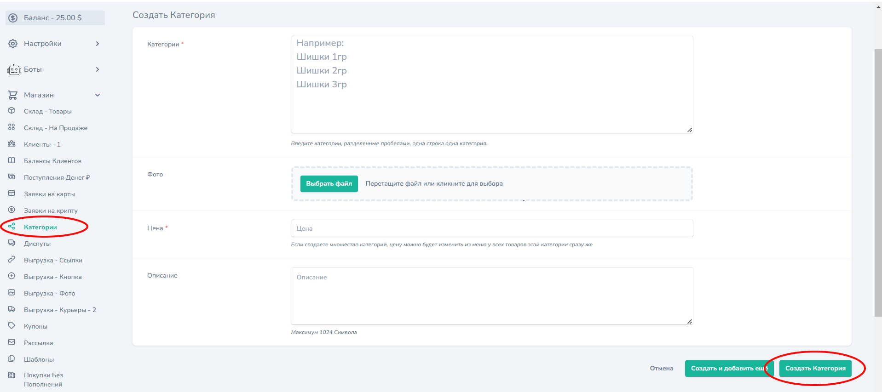Click the Магазин shopping cart icon

point(13,95)
